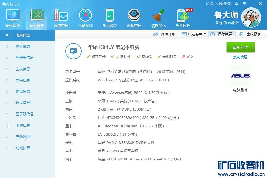Viewport: 267px width, 178px height.
Task: Click the ASUS brand logo
Action: 240,75
